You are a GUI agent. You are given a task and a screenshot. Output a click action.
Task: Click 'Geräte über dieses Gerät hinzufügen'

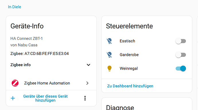click(45, 98)
